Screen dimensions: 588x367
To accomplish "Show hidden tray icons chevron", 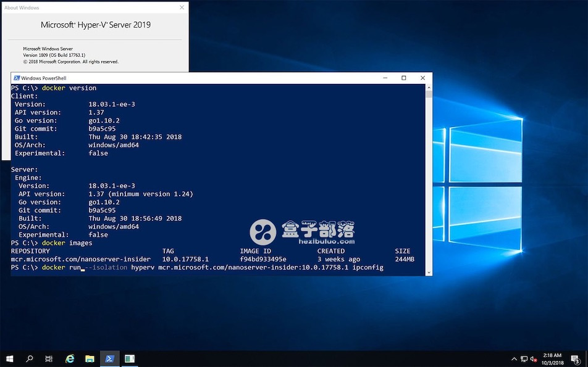I will point(514,359).
